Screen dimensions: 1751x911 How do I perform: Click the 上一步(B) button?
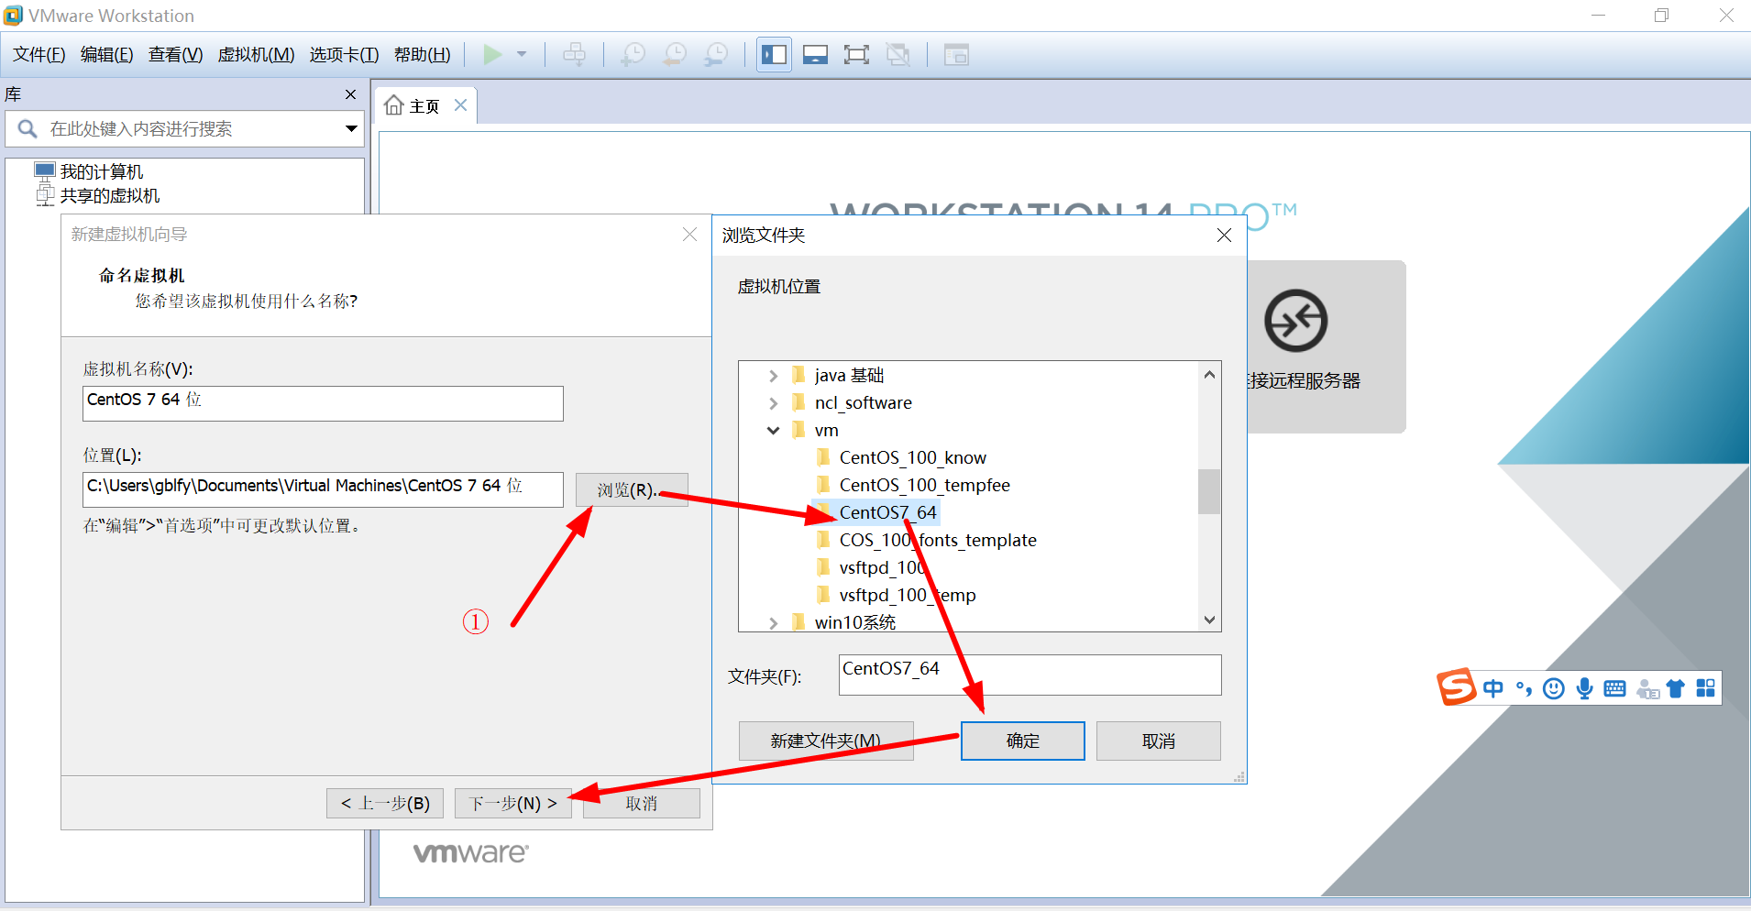pos(385,804)
